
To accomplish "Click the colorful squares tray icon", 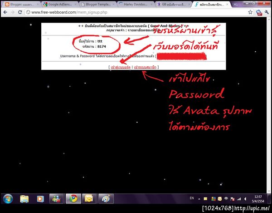I will 213,199.
